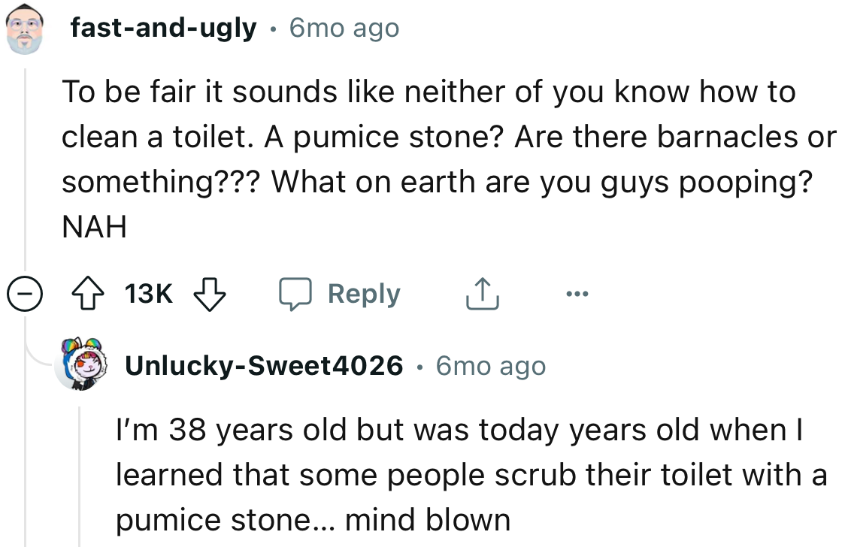
Task: Click the 6mo ago timestamp on the reply
Action: pos(490,366)
